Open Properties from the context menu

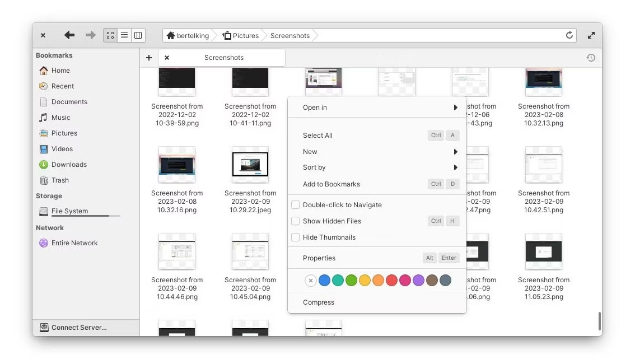click(x=377, y=258)
